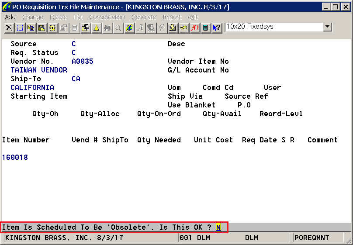
Task: Minimize the window
Action: 326,7
